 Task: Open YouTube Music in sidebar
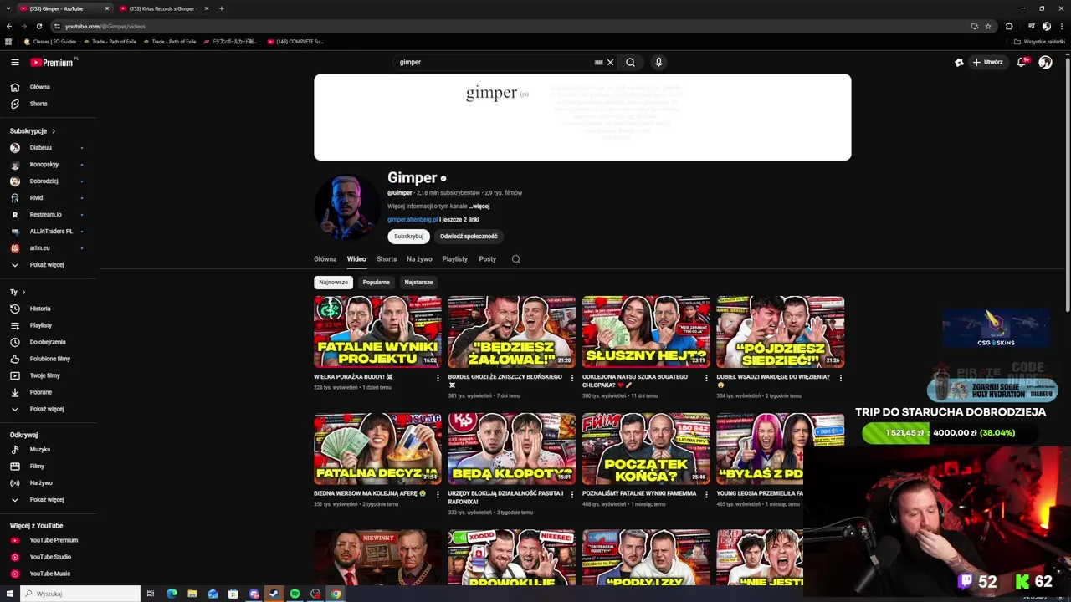click(49, 574)
